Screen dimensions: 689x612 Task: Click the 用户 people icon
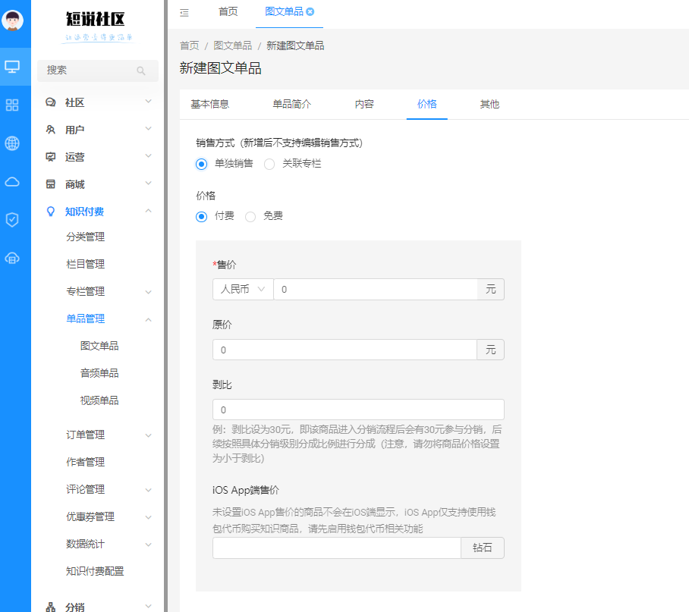coord(51,130)
